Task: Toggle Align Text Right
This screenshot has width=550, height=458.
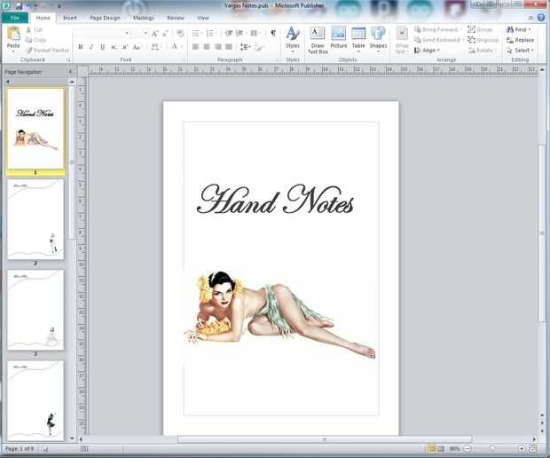Action: coord(218,47)
